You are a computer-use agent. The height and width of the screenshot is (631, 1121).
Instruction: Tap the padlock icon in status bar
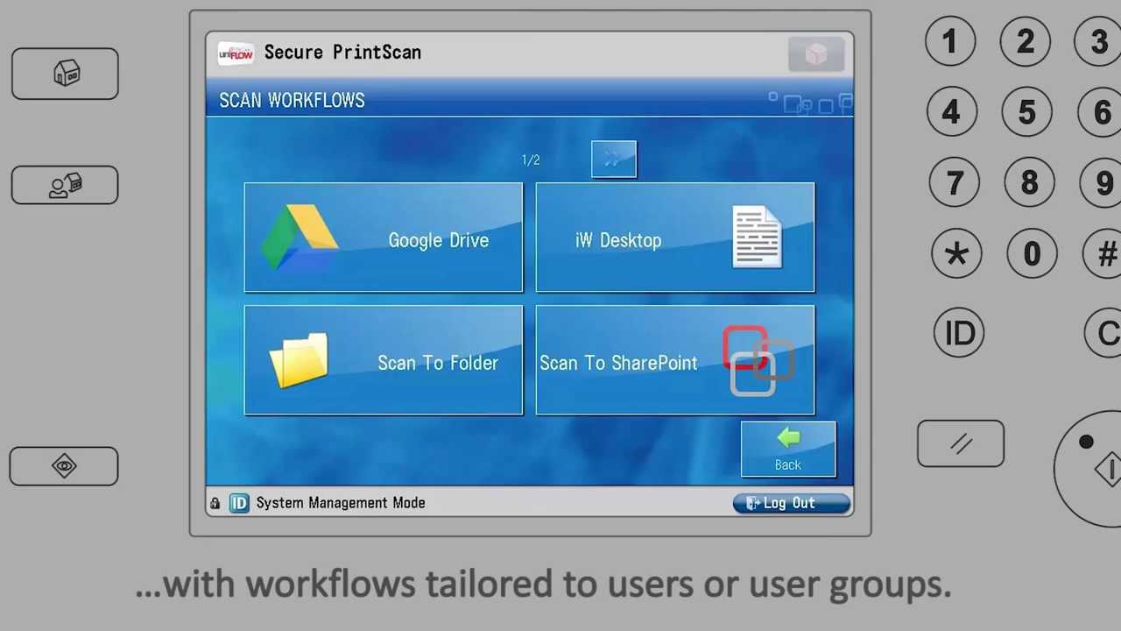point(215,503)
